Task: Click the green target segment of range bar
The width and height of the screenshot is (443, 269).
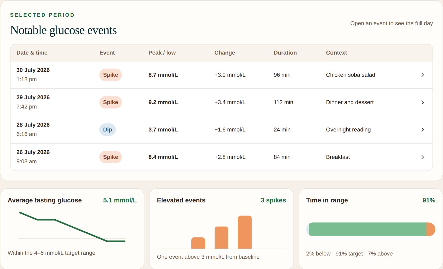Action: (x=367, y=229)
